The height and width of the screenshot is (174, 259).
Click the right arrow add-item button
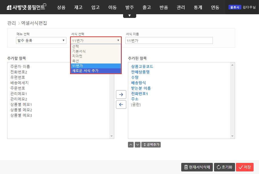[121, 95]
